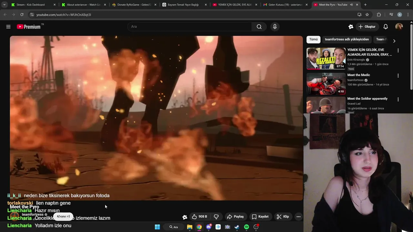Open a new Chrome tab with plus

tap(365, 5)
